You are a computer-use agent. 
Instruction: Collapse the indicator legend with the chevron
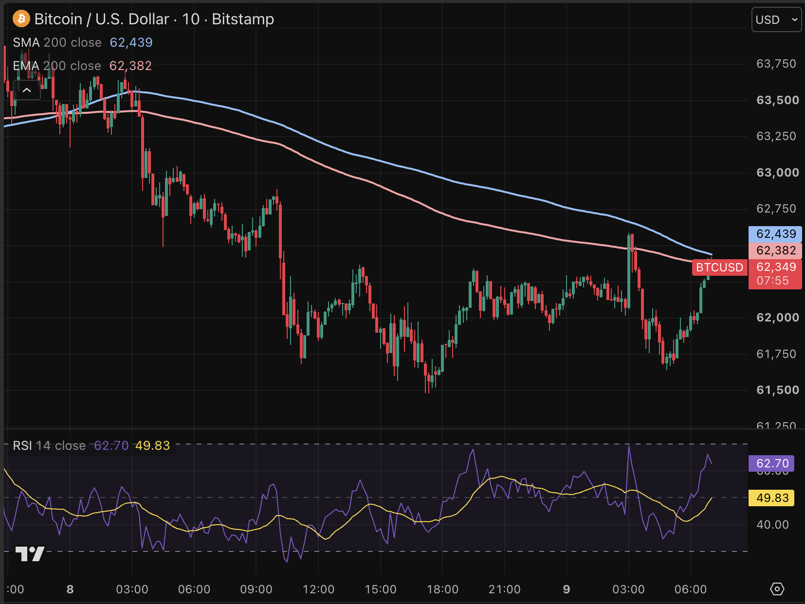pyautogui.click(x=27, y=90)
